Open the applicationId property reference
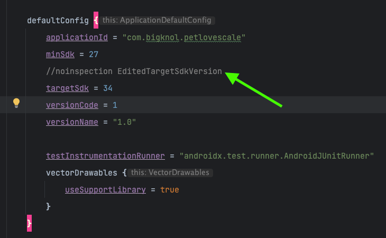Viewport: 386px width, 238px height. coord(77,38)
